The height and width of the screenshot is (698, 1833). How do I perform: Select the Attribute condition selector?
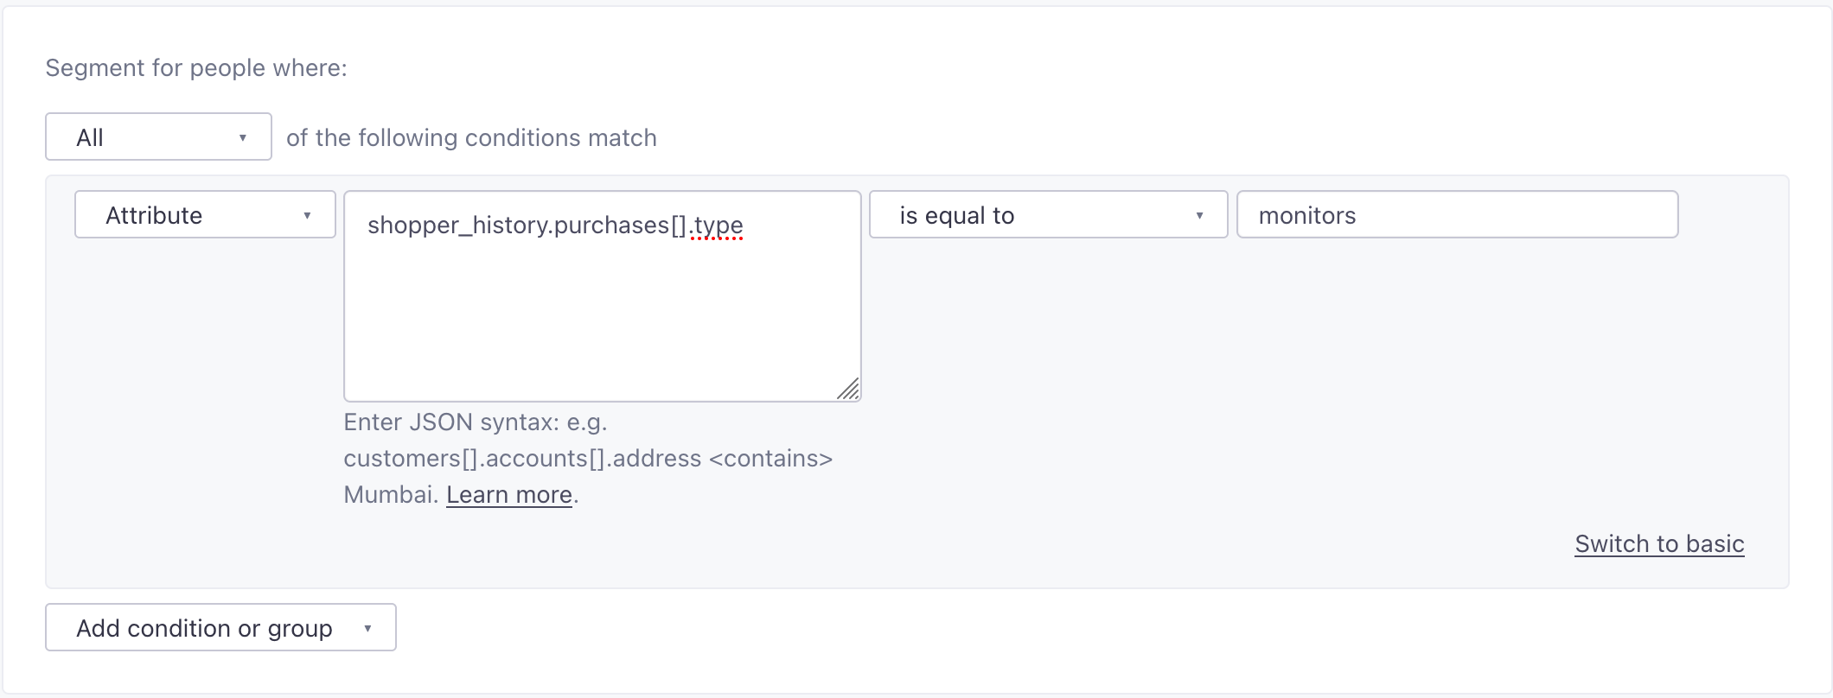click(204, 215)
